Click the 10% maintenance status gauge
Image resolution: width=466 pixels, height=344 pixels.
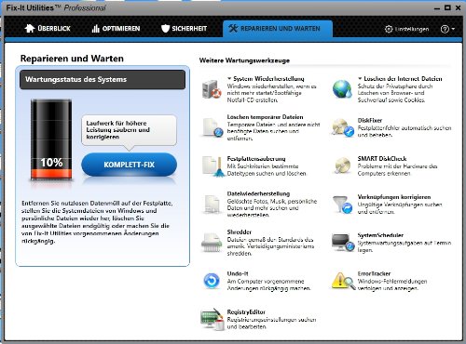pyautogui.click(x=51, y=139)
